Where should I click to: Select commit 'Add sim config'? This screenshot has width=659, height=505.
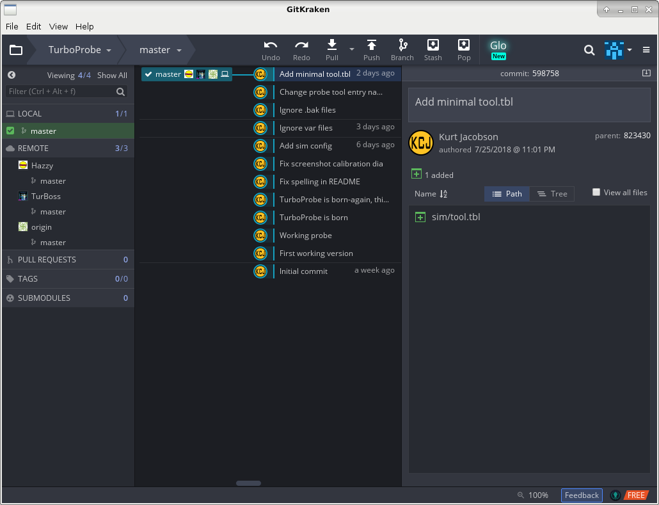(x=306, y=146)
